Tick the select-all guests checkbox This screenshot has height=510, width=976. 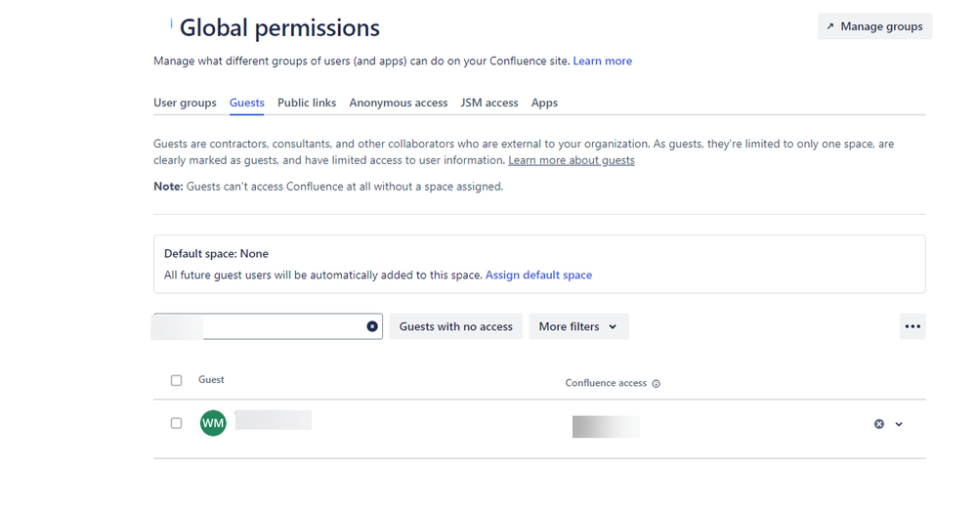176,380
